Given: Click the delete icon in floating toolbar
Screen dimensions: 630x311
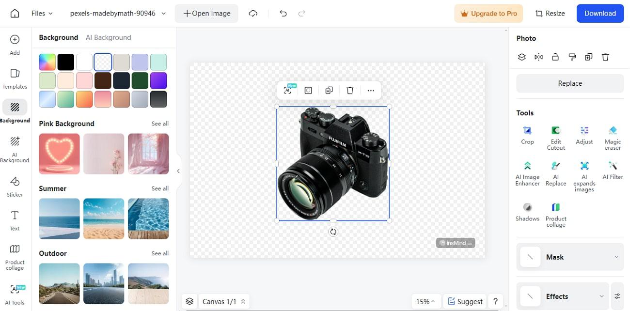Looking at the screenshot, I should (350, 91).
